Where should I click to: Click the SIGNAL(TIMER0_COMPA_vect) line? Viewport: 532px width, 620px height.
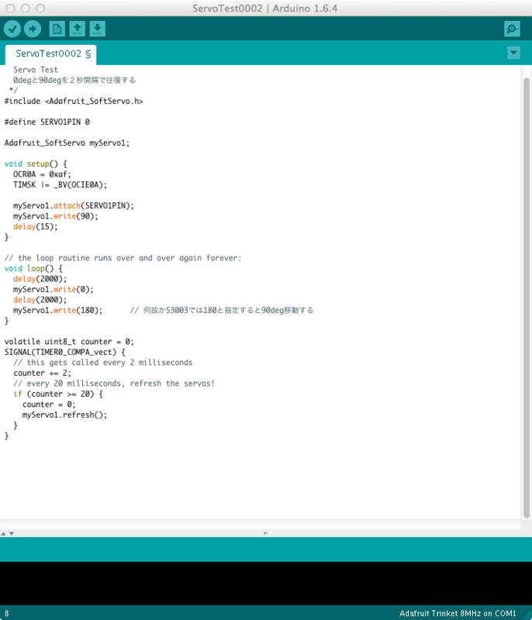click(65, 352)
